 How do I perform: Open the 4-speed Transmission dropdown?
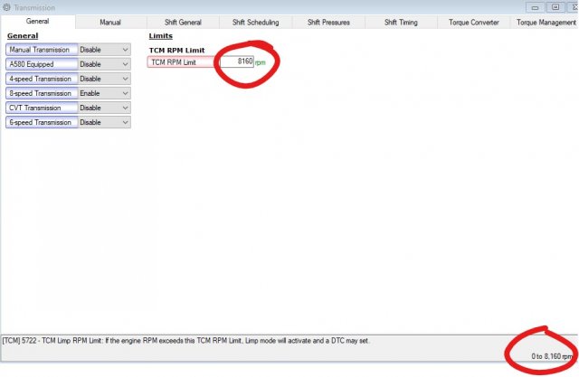coord(104,79)
